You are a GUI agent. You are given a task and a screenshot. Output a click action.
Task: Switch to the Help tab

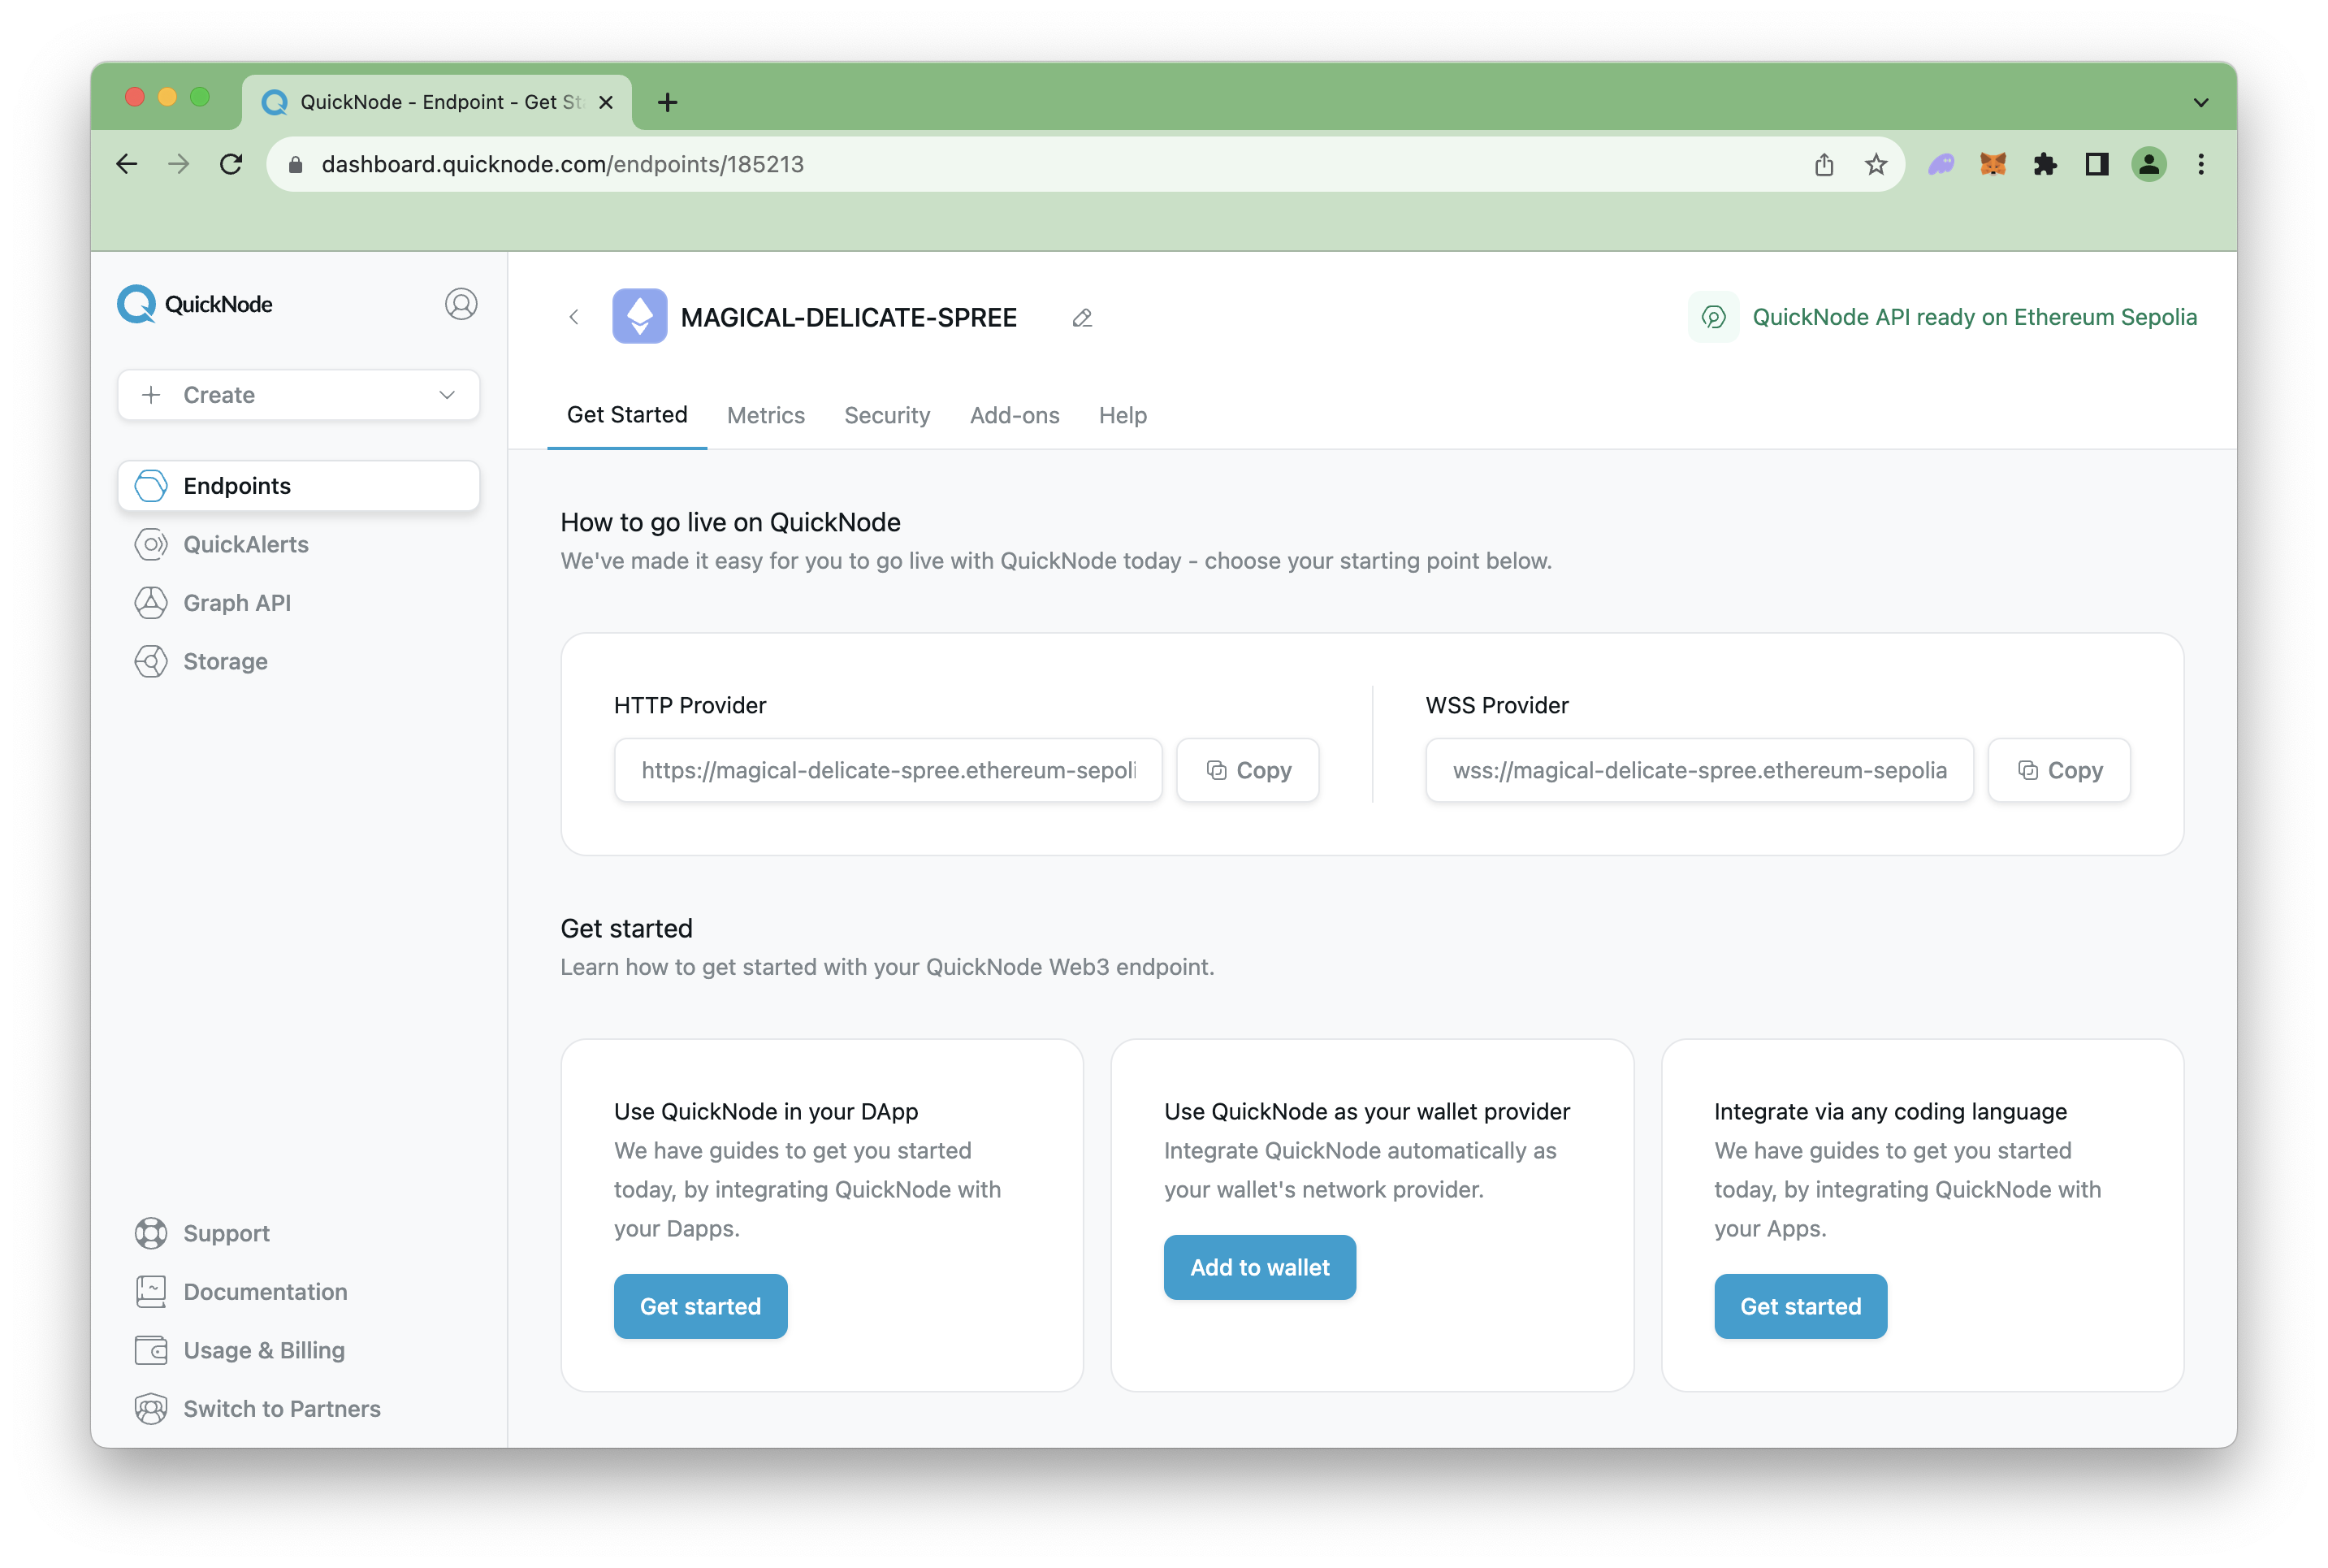pos(1123,415)
